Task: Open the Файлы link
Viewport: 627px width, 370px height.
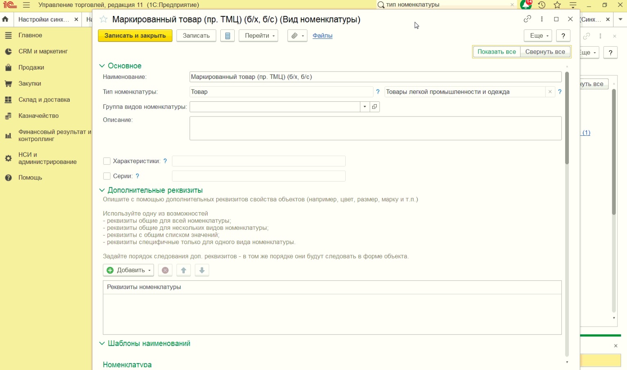Action: point(322,36)
